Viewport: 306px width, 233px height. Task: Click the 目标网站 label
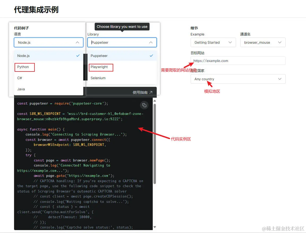pos(197,53)
